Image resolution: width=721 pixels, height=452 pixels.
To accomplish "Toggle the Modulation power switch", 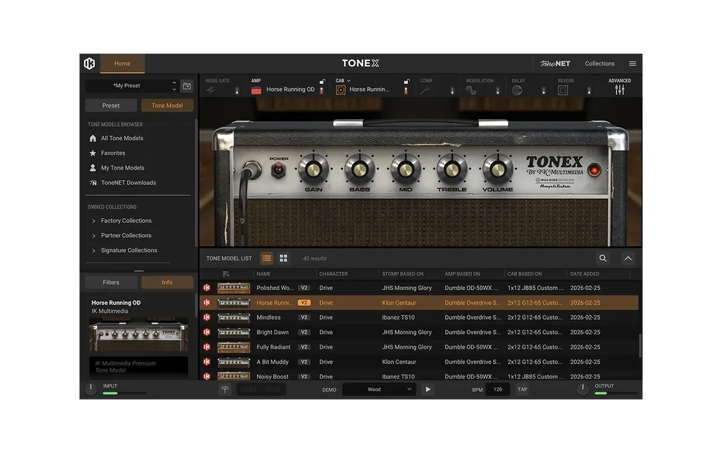I will pyautogui.click(x=497, y=90).
